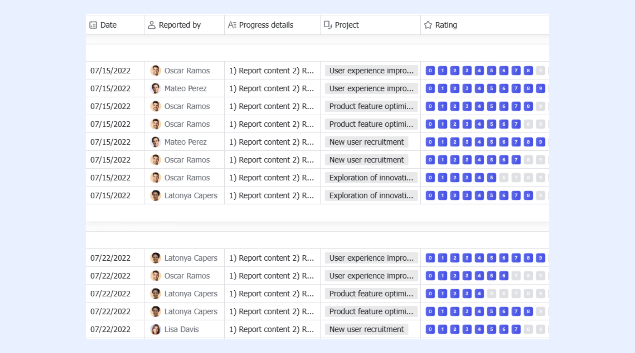Screen dimensions: 635x353
Task: Click Latonya Capers's name in 07/22 User experience row
Action: coord(191,258)
